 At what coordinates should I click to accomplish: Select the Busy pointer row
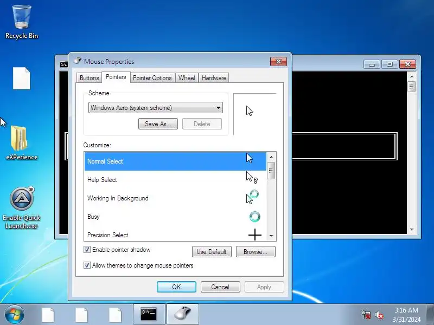point(175,217)
